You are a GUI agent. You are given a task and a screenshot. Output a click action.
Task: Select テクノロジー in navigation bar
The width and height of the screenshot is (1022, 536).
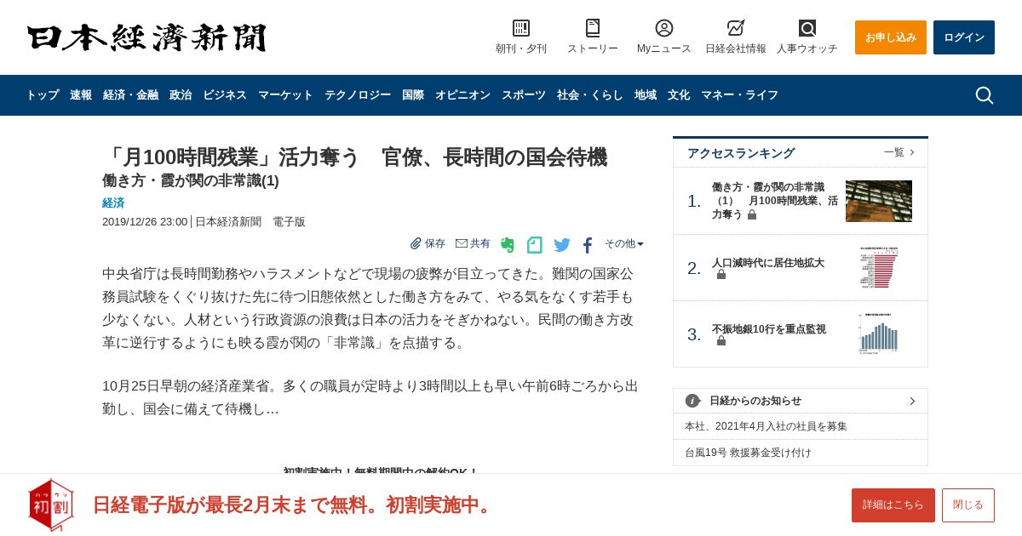(358, 95)
